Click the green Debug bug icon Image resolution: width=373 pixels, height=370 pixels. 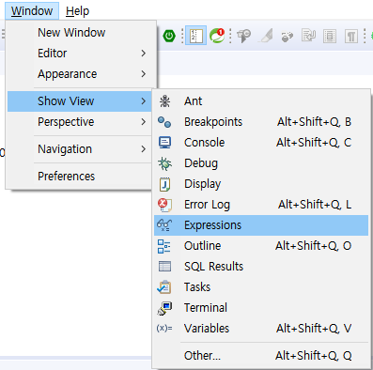tap(164, 163)
